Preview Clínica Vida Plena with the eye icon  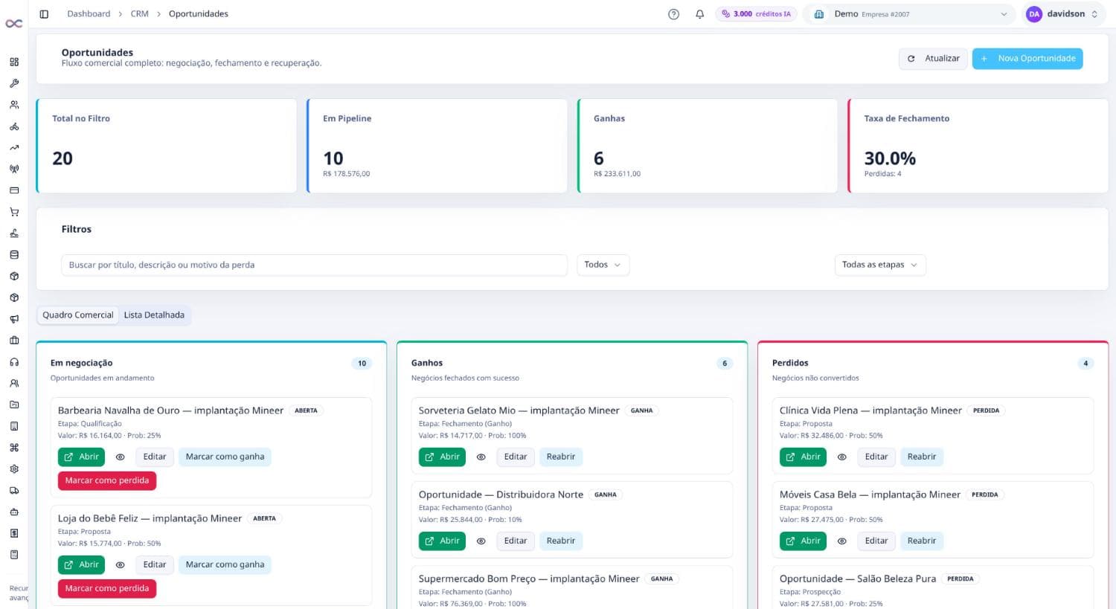tap(841, 457)
